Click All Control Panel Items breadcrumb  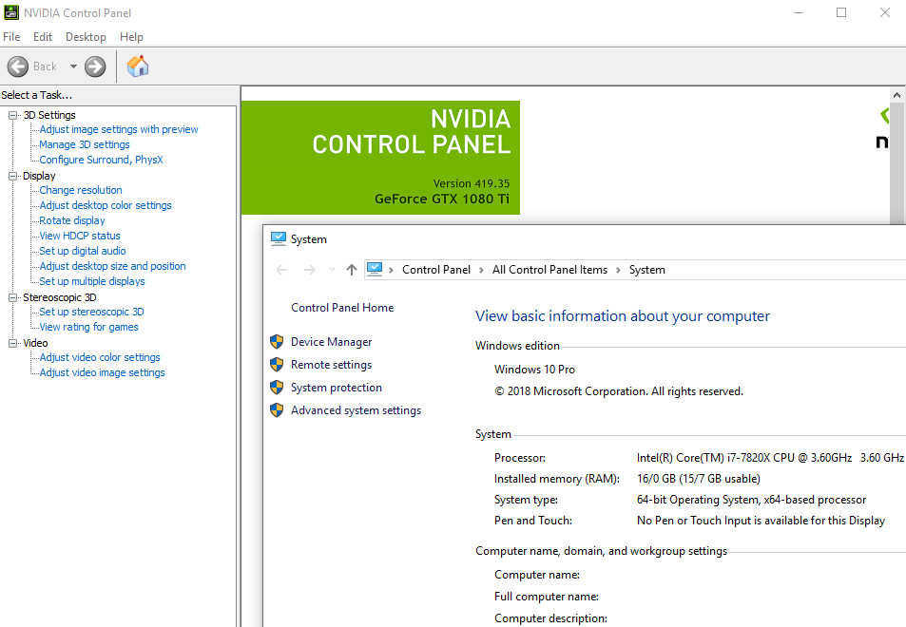click(550, 270)
